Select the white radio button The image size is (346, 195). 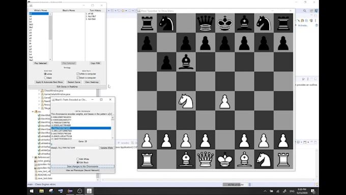click(45, 74)
